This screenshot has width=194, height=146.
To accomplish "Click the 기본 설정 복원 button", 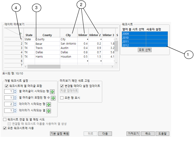I will point(60,134).
